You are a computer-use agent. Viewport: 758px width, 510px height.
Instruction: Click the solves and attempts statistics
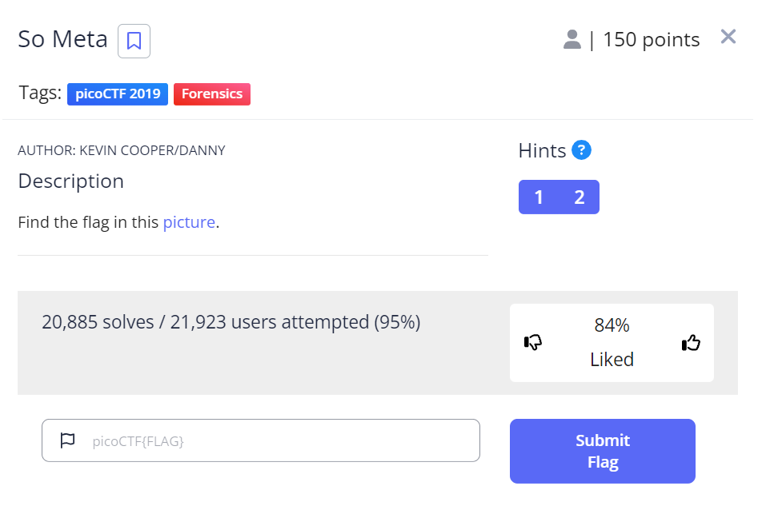[x=231, y=322]
